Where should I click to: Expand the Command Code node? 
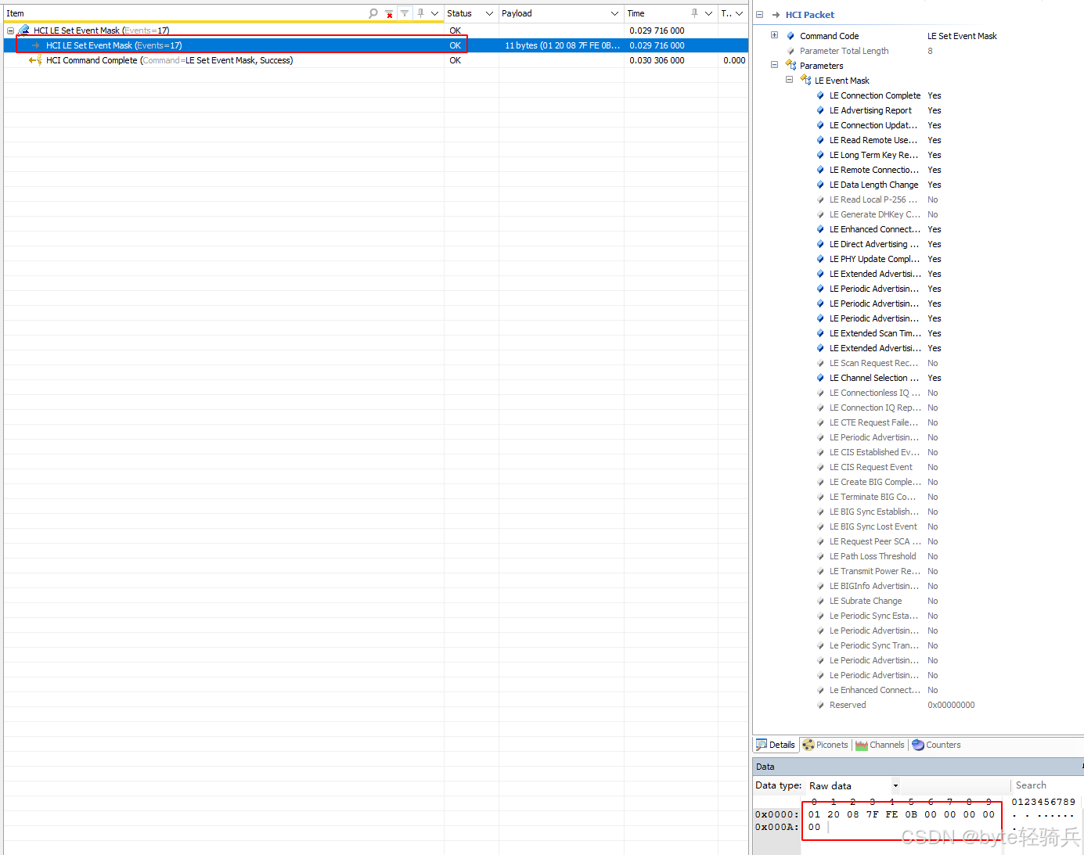pyautogui.click(x=774, y=35)
